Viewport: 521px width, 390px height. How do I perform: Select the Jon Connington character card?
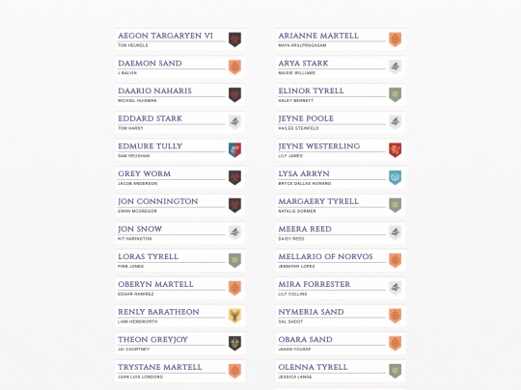[180, 205]
